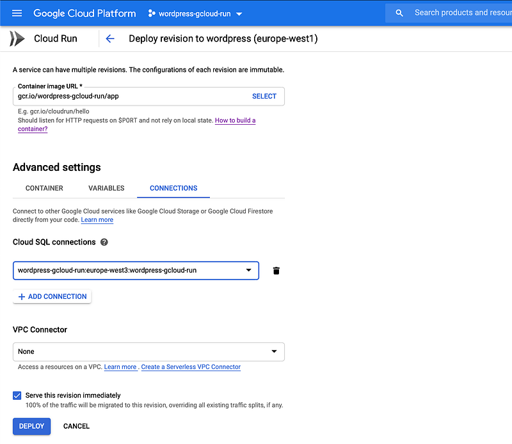Click the Cloud Run heading text
This screenshot has height=444, width=512.
(x=56, y=38)
